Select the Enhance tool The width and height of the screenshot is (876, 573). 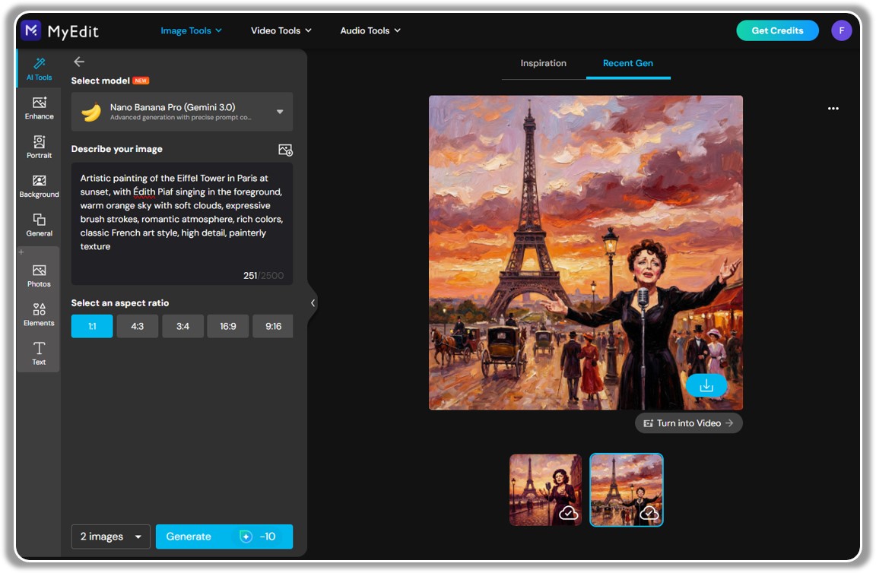point(39,109)
